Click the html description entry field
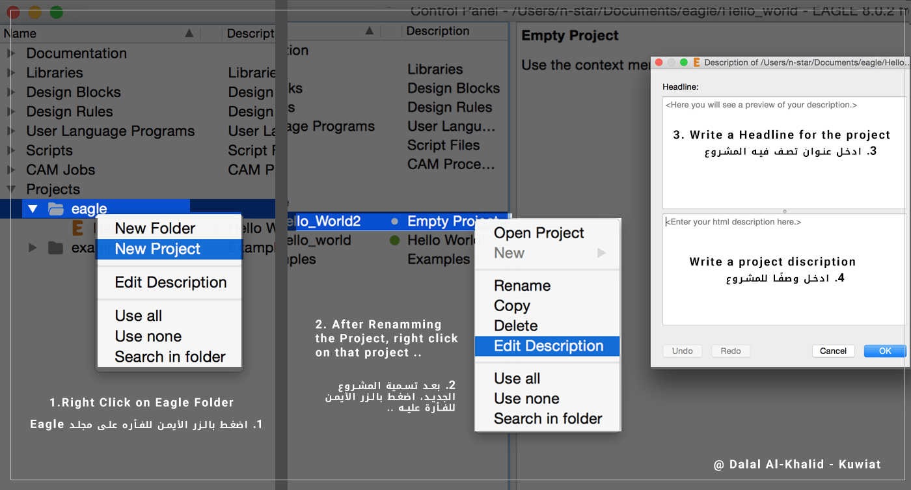Image resolution: width=911 pixels, height=490 pixels. pyautogui.click(x=784, y=269)
